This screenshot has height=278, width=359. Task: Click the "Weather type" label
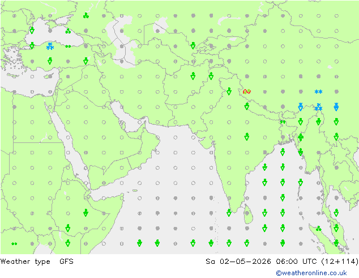[x=25, y=262]
